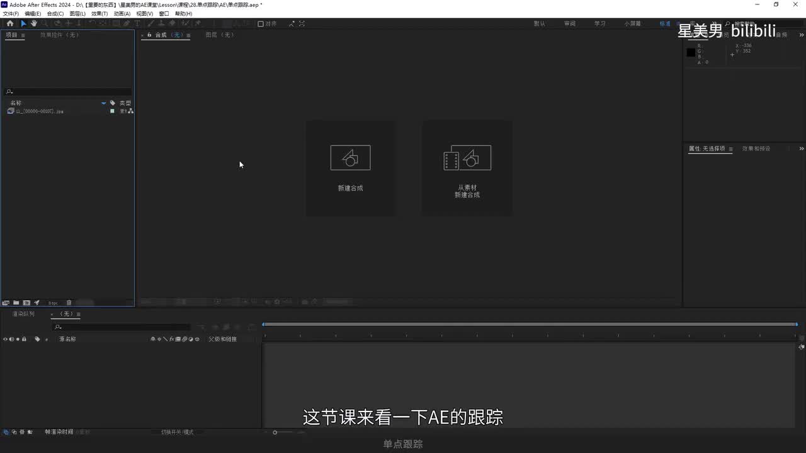This screenshot has width=806, height=453.
Task: Click the black color swatch in Info panel
Action: click(x=691, y=52)
